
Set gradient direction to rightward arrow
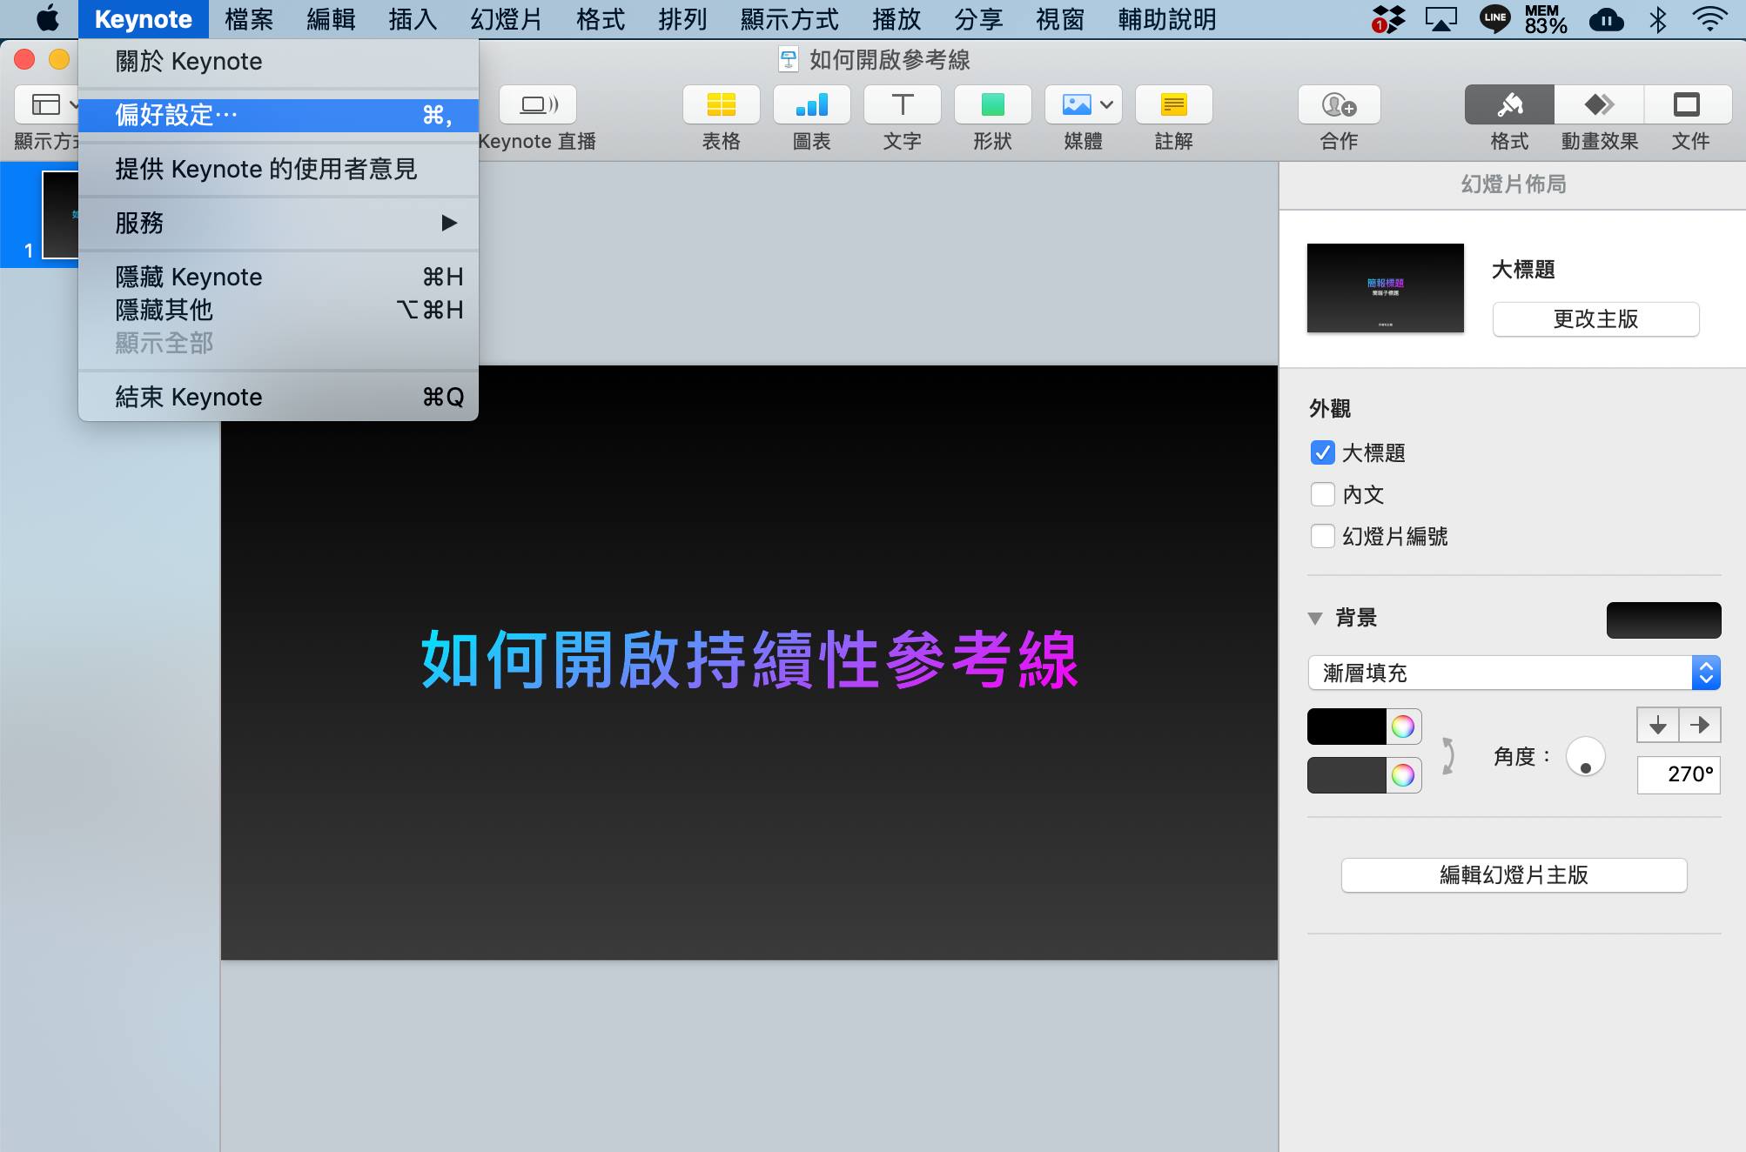click(1700, 725)
